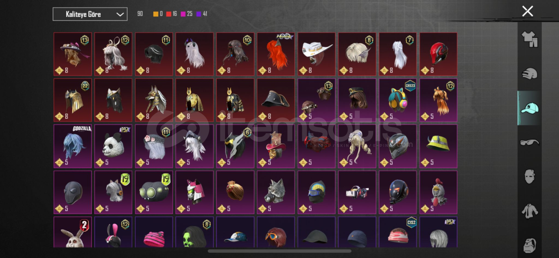This screenshot has width=559, height=258.
Task: Select the panda head item
Action: [x=113, y=146]
